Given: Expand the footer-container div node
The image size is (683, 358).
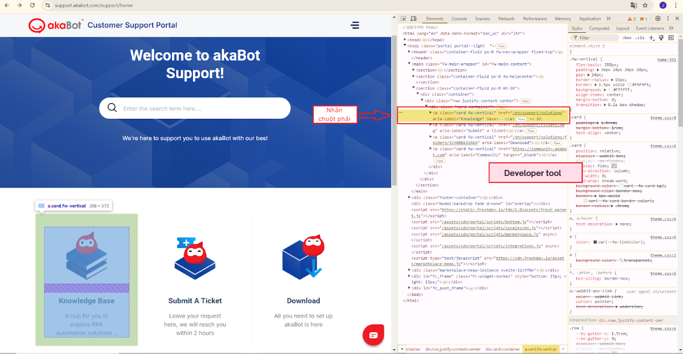Looking at the screenshot, I should pos(409,197).
